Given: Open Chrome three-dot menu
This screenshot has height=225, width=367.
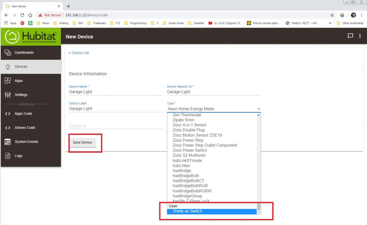Looking at the screenshot, I should point(362,15).
